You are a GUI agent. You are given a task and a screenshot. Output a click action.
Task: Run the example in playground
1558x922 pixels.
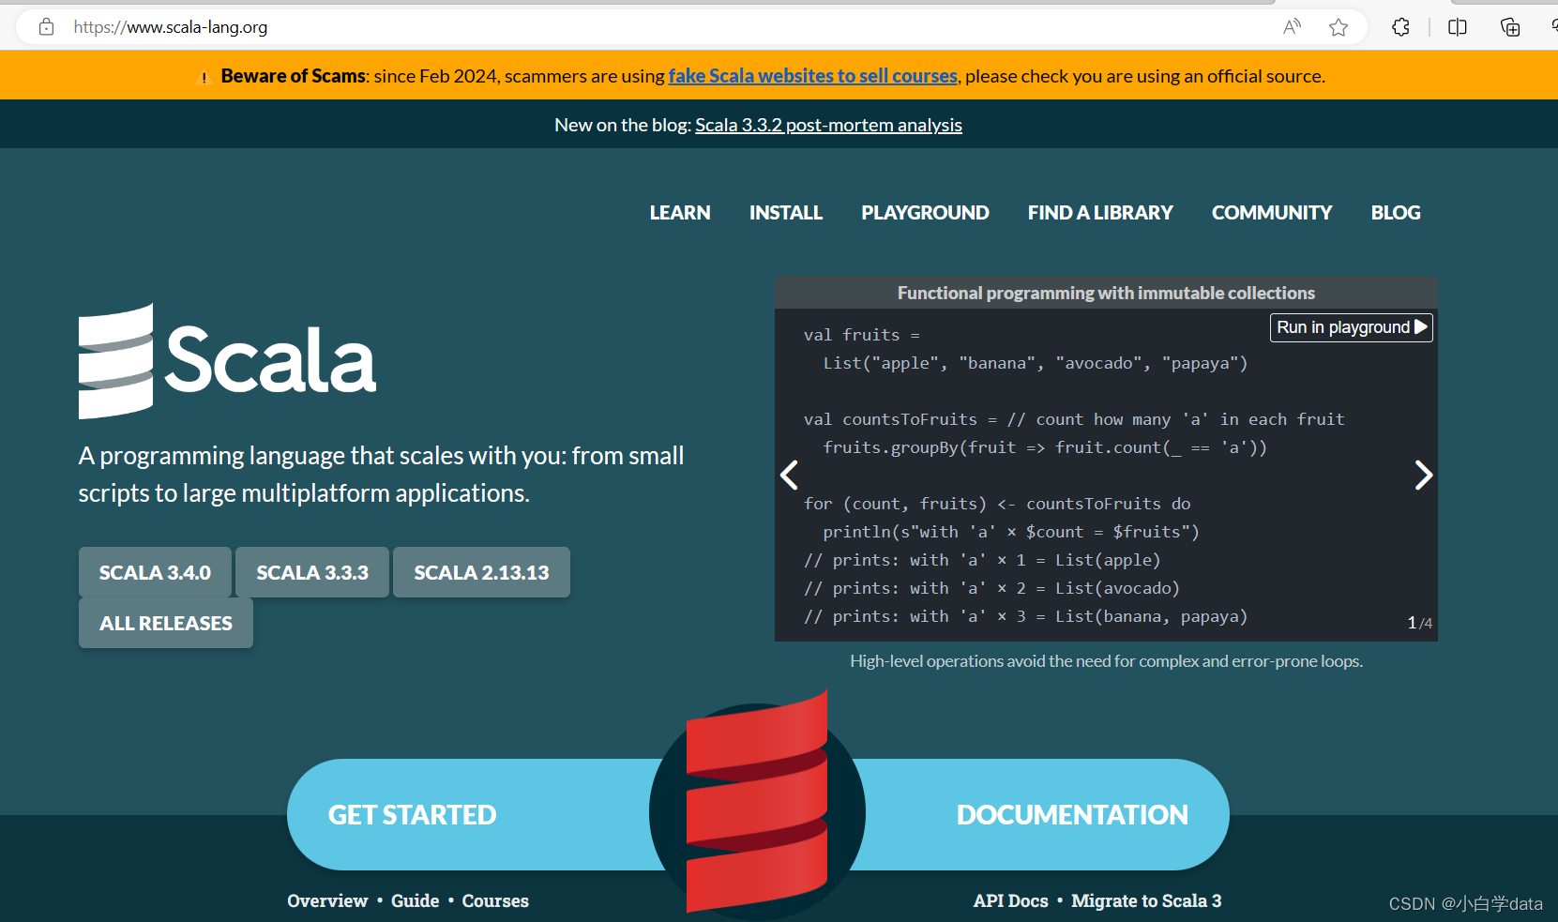click(1351, 327)
